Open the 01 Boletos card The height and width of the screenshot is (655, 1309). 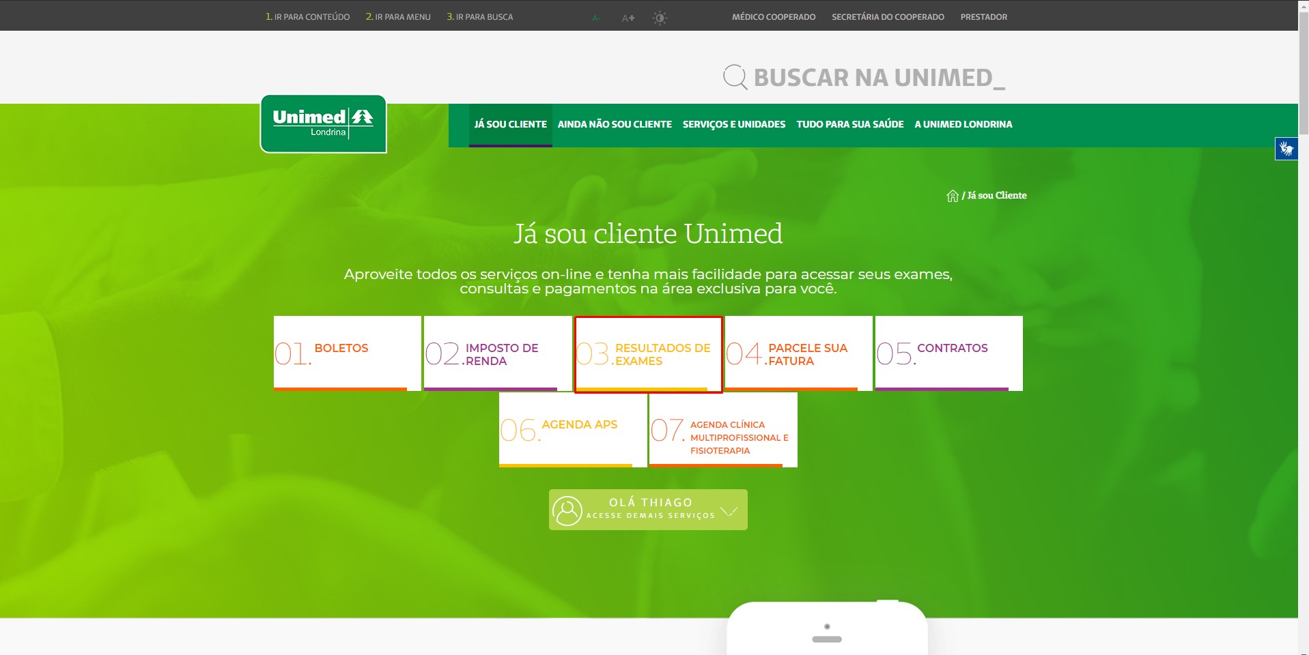click(x=348, y=353)
